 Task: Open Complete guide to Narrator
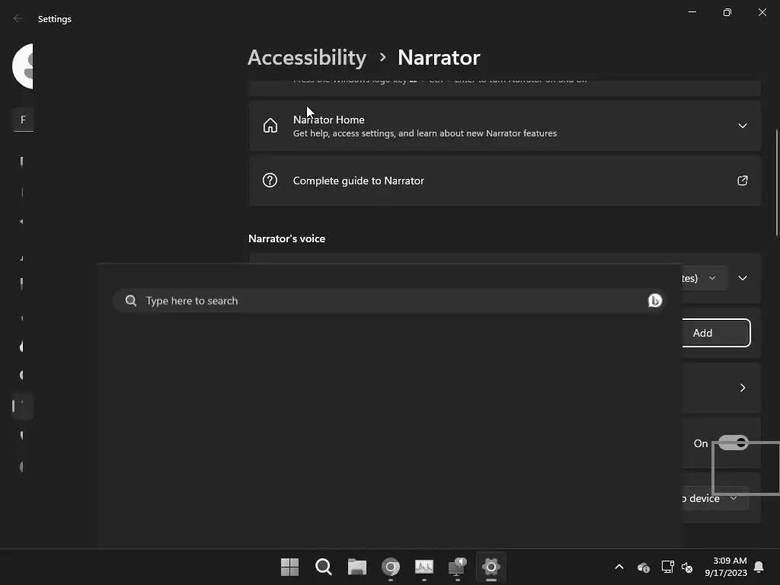click(x=504, y=181)
